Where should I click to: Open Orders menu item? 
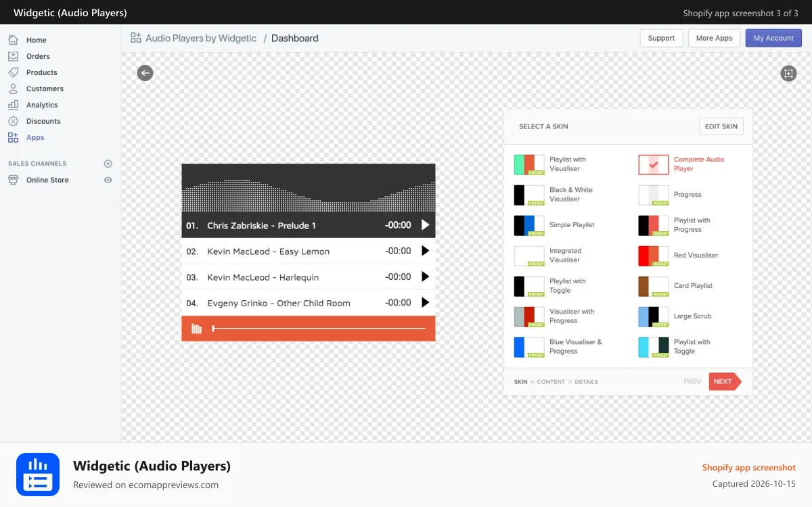(x=38, y=56)
